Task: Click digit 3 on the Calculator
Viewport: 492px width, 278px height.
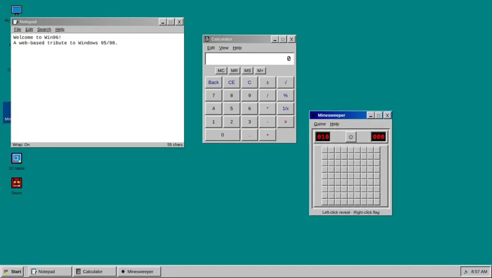Action: [249, 122]
